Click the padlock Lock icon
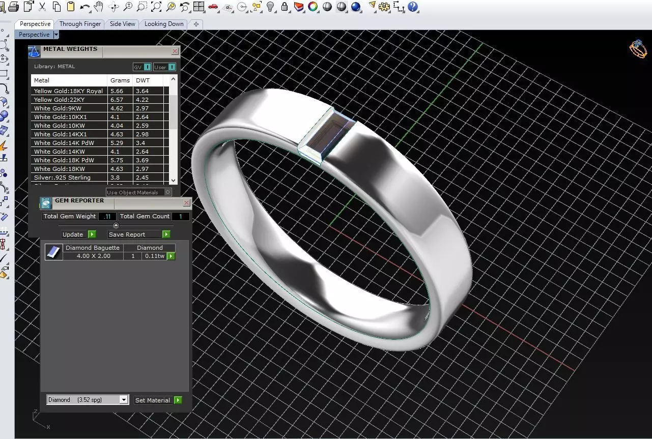652x439 pixels. tap(285, 7)
